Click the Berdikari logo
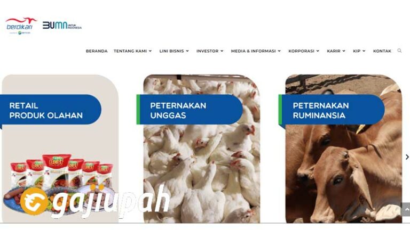410x230 pixels. point(21,26)
